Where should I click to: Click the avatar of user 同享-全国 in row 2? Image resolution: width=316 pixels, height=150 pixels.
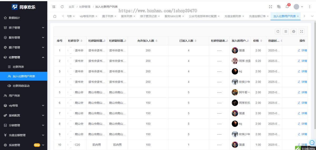[235, 61]
